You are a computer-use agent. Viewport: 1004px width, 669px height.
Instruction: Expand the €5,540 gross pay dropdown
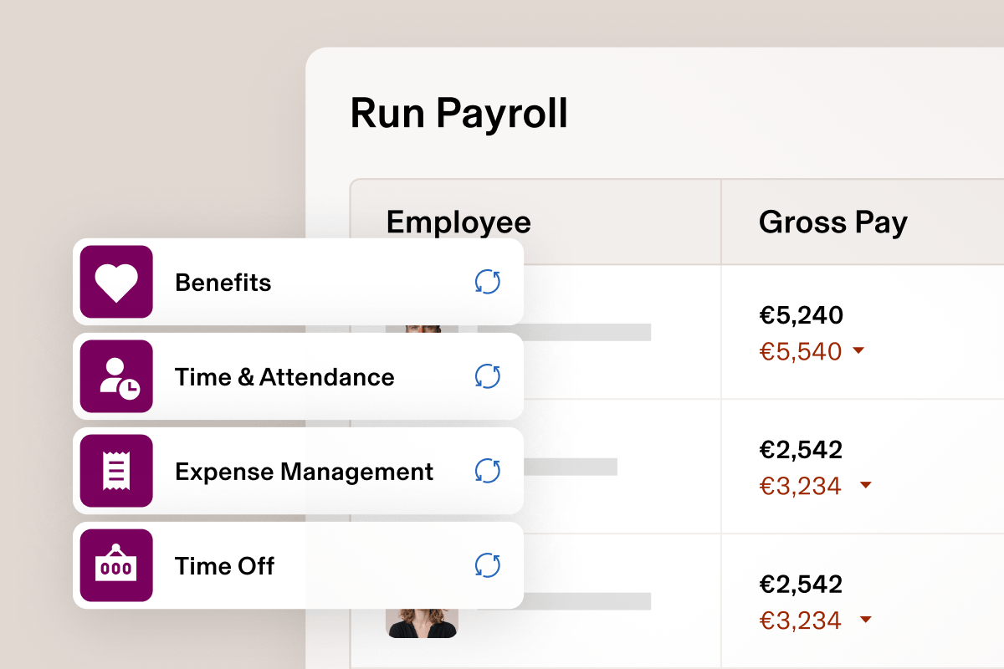[x=858, y=351]
